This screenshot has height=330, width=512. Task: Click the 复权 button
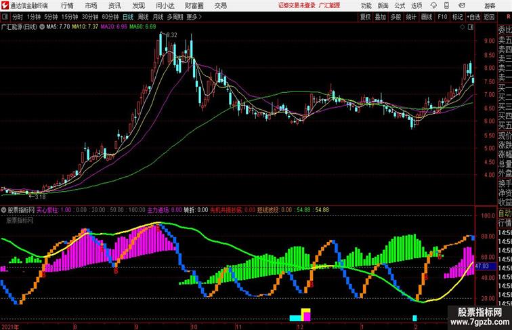pos(366,17)
